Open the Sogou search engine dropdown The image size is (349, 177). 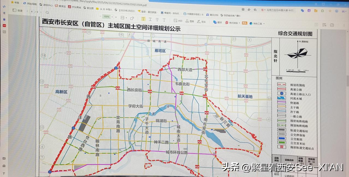point(263,10)
